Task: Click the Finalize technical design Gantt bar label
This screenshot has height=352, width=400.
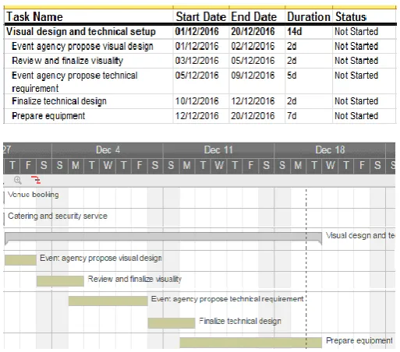Action: point(240,321)
